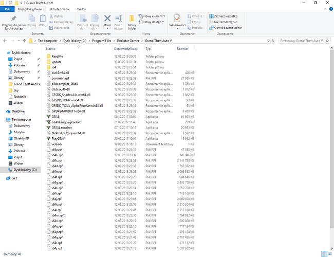The width and height of the screenshot is (334, 257).
Task: Open the Kopiuj do dropdown
Action: coord(94,27)
